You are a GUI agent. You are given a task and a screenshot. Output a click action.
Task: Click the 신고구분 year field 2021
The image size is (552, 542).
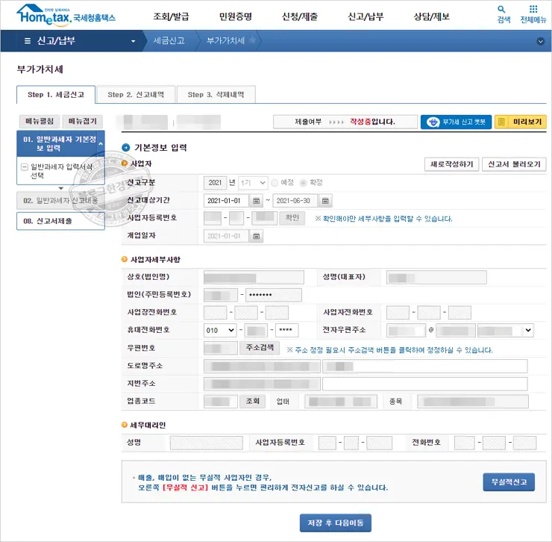215,183
